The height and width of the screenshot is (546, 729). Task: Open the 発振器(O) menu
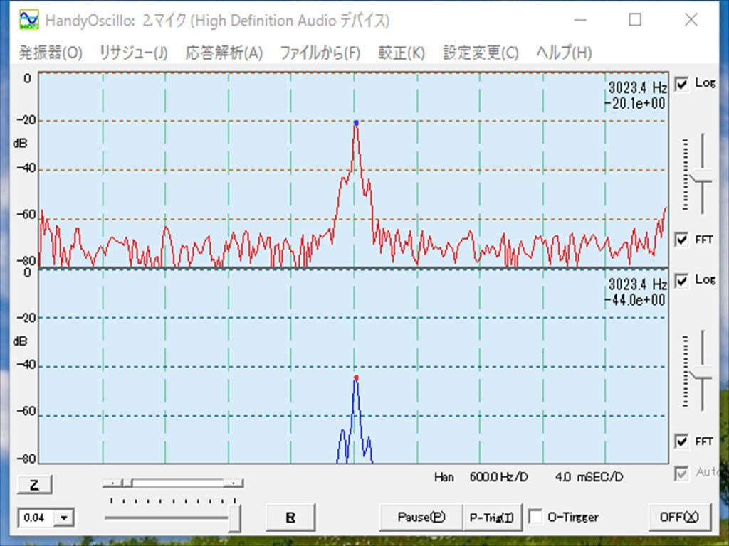[x=51, y=53]
